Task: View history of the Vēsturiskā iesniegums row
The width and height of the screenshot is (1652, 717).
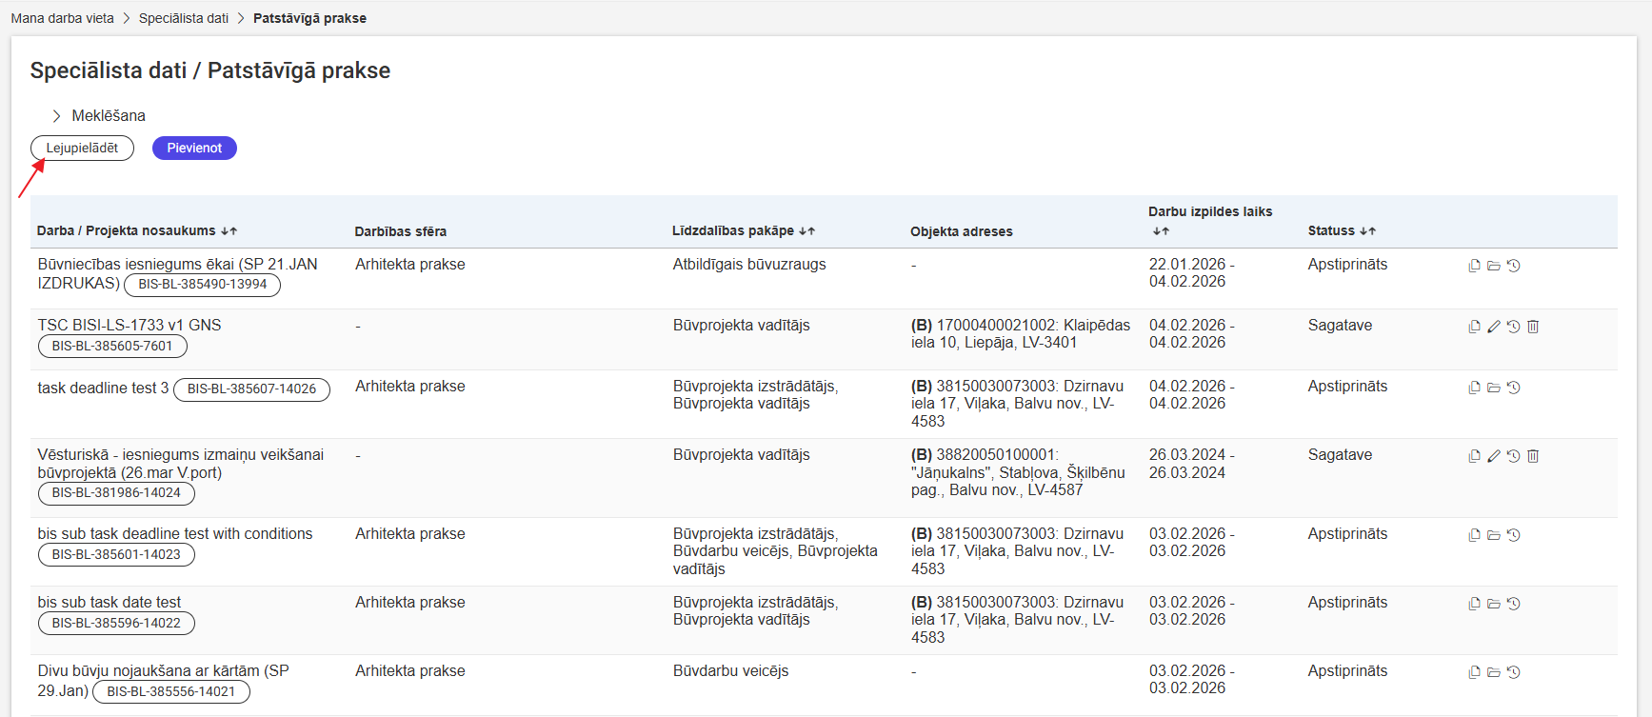Action: (x=1513, y=456)
